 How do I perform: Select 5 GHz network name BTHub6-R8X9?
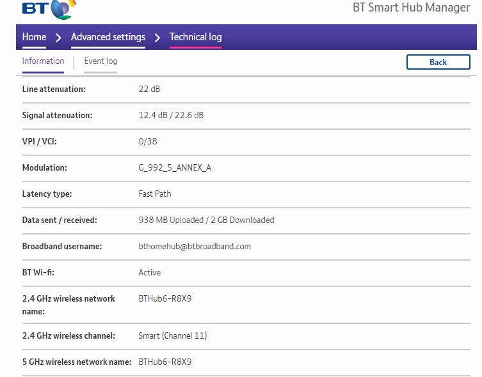[x=165, y=362]
